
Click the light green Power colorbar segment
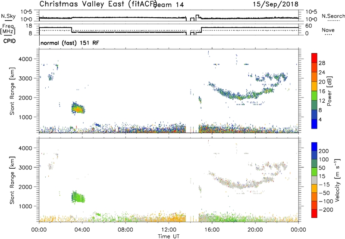click(x=314, y=96)
